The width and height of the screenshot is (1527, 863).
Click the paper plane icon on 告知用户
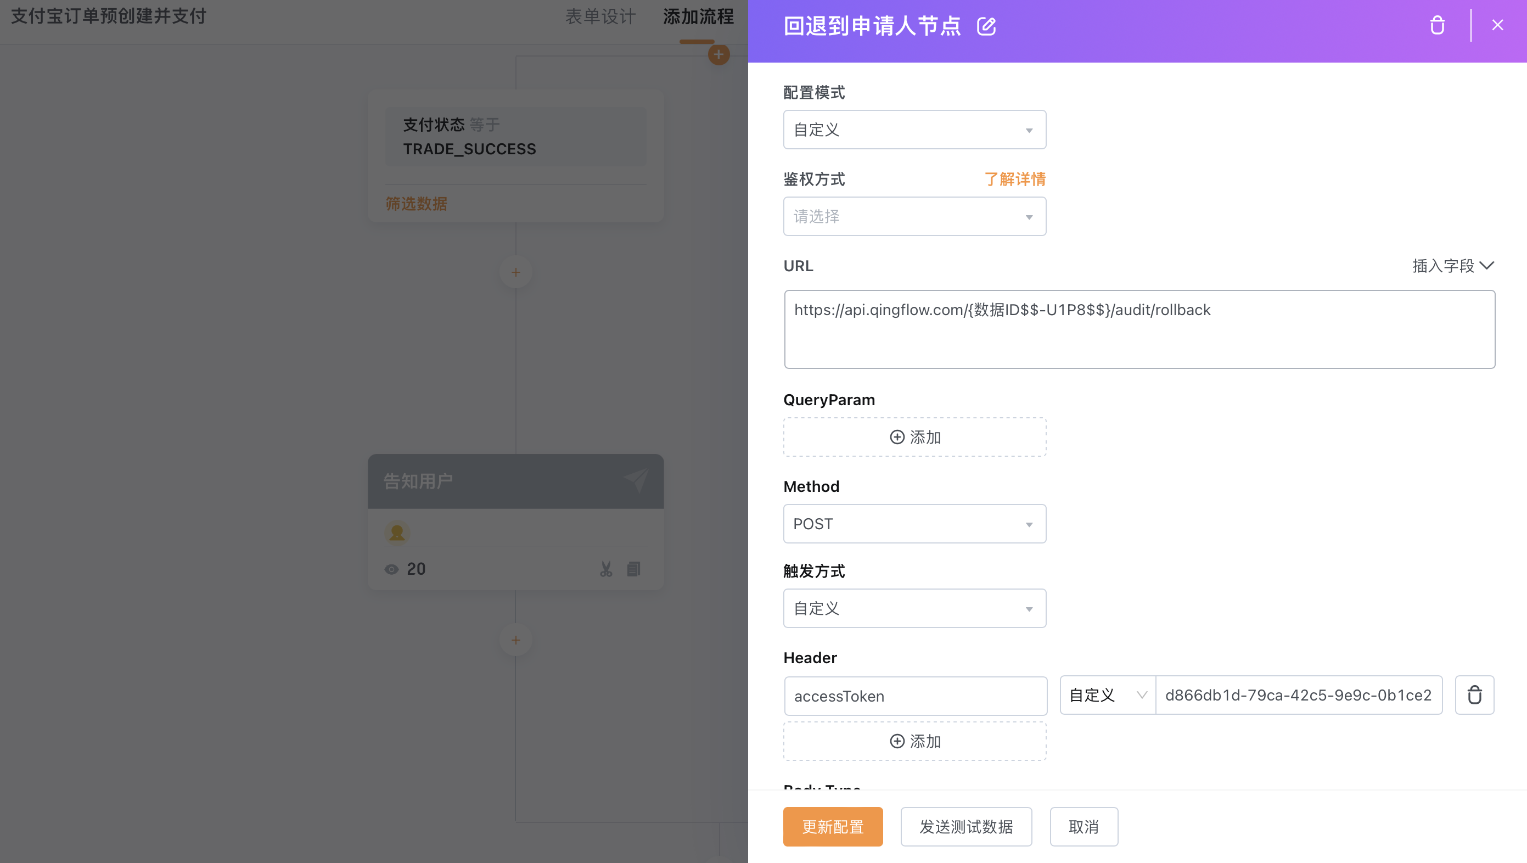tap(637, 480)
